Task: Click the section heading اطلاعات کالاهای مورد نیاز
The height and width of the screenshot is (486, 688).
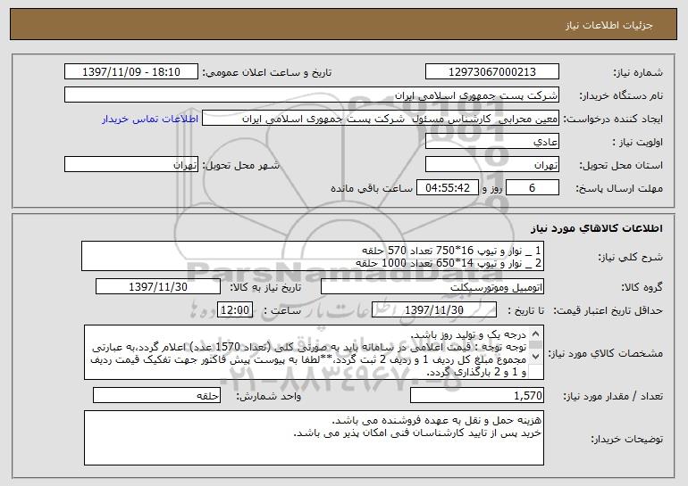Action: tap(597, 228)
